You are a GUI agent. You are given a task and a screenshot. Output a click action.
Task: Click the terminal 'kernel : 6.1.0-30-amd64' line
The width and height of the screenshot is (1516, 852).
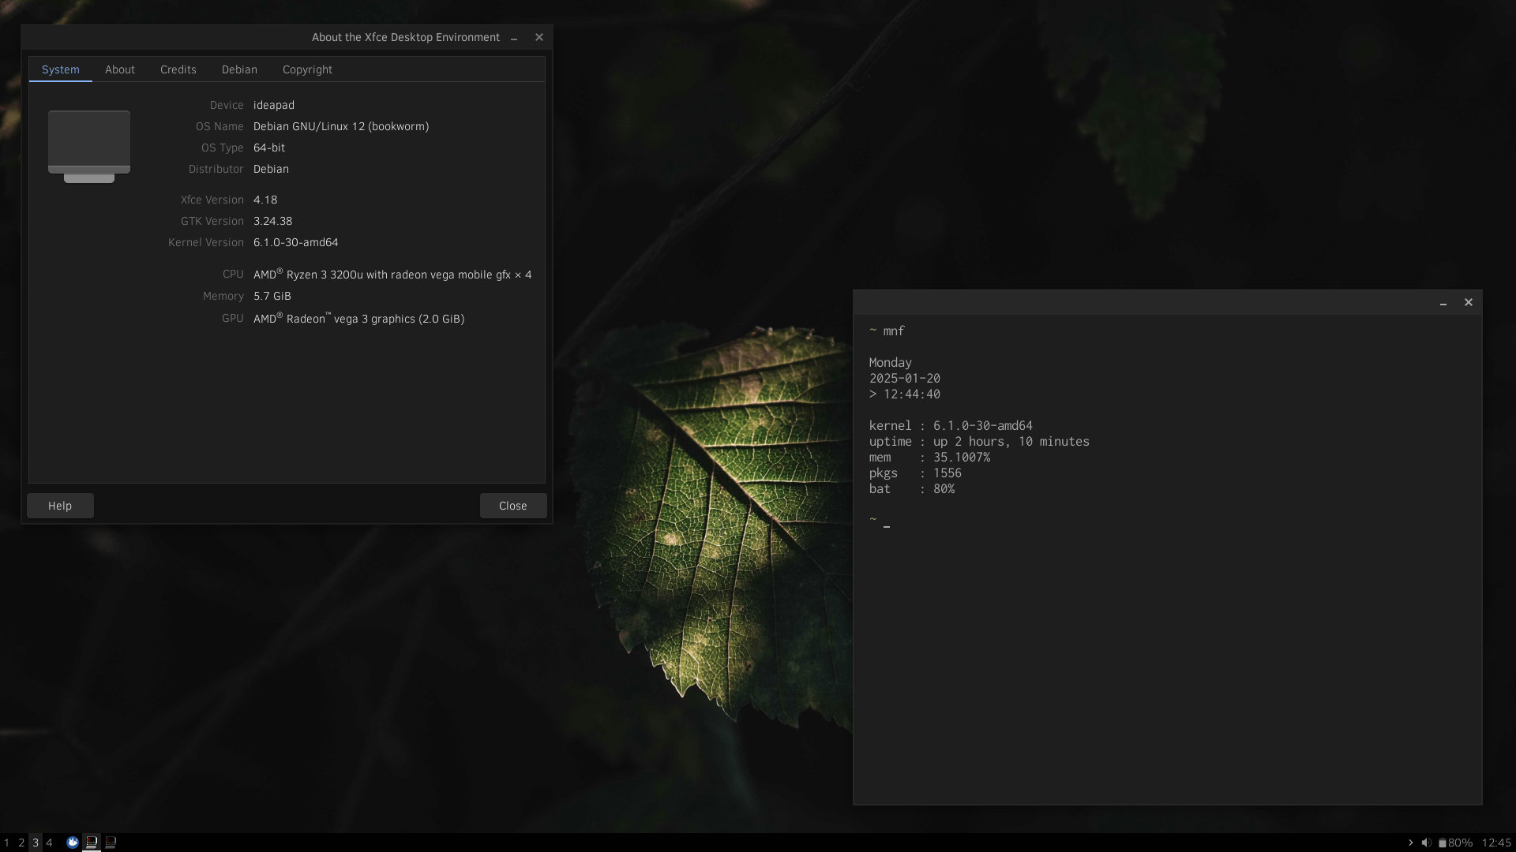click(x=951, y=426)
